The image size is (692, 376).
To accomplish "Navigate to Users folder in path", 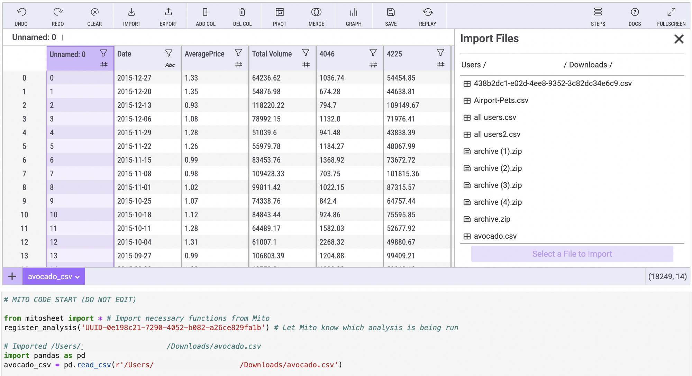I will coord(471,65).
